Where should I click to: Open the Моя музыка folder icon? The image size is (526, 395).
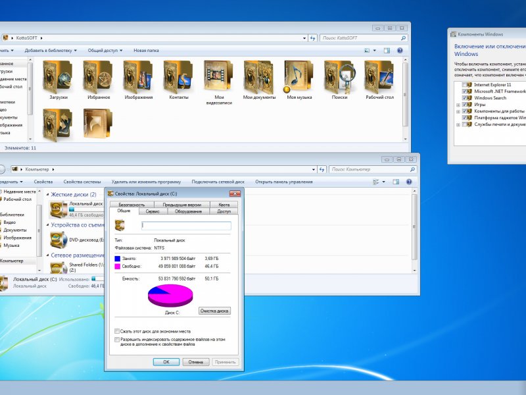[299, 77]
